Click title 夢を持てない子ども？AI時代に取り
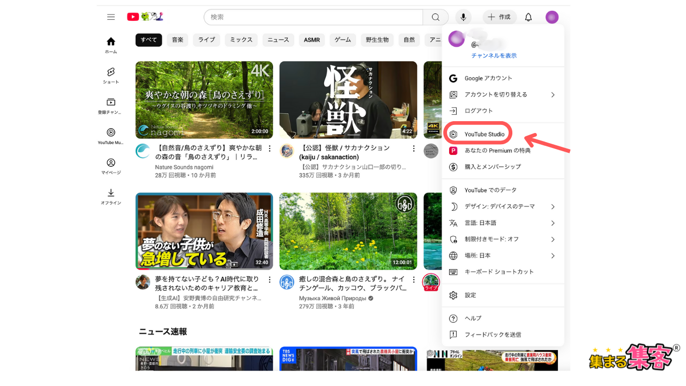Screen dimensions: 686x386 tap(207, 284)
